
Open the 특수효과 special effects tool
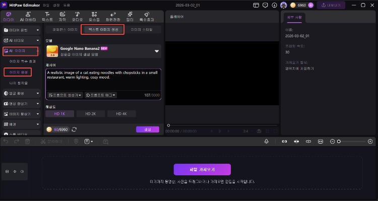[x=147, y=17]
